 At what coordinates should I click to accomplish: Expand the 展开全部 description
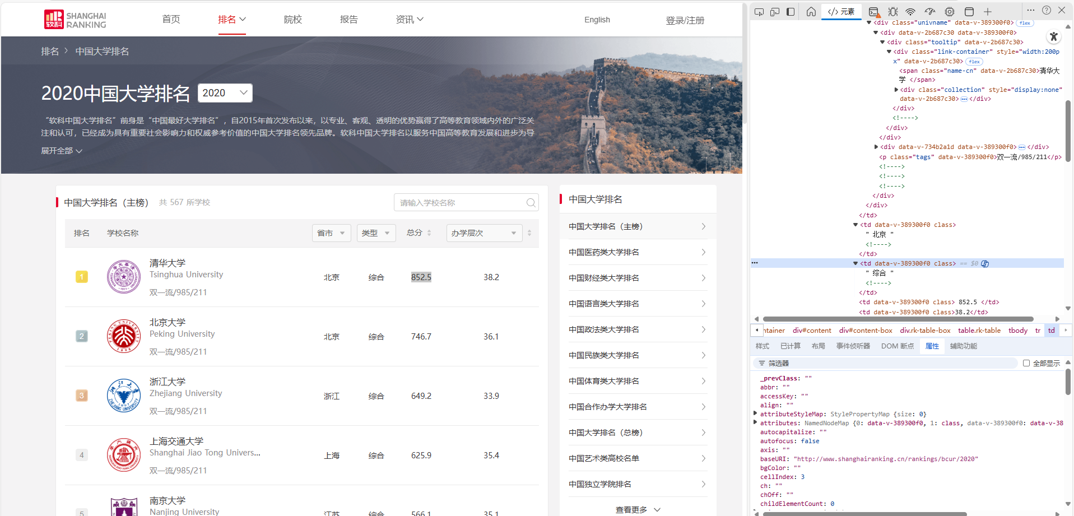(62, 151)
